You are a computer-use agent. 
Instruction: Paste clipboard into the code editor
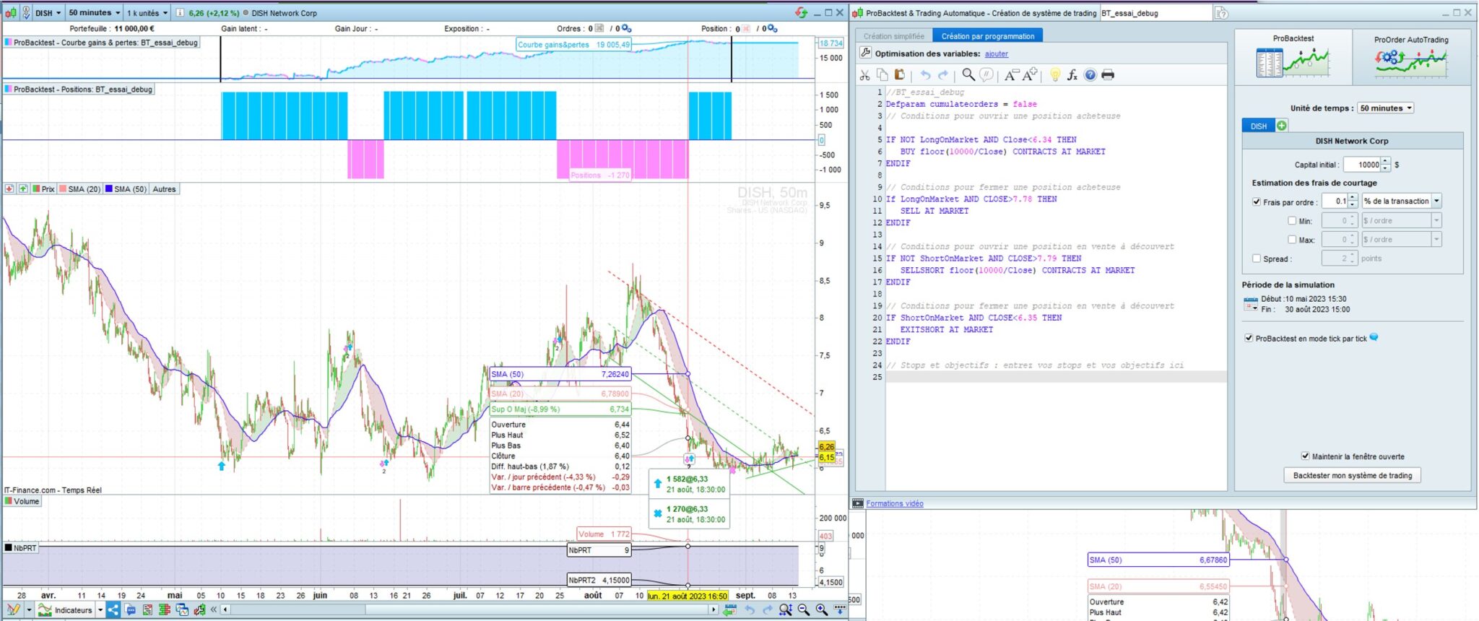(899, 75)
